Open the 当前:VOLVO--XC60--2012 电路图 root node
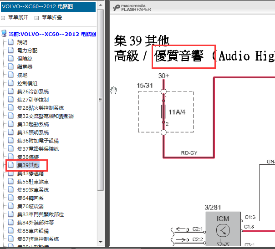 point(52,34)
